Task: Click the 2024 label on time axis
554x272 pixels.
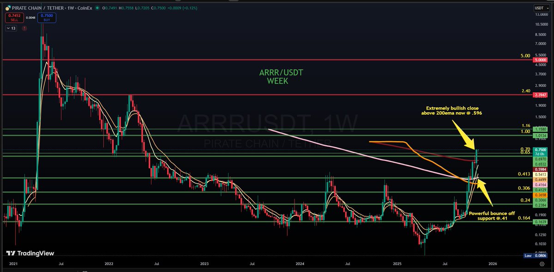Action: (x=300, y=264)
